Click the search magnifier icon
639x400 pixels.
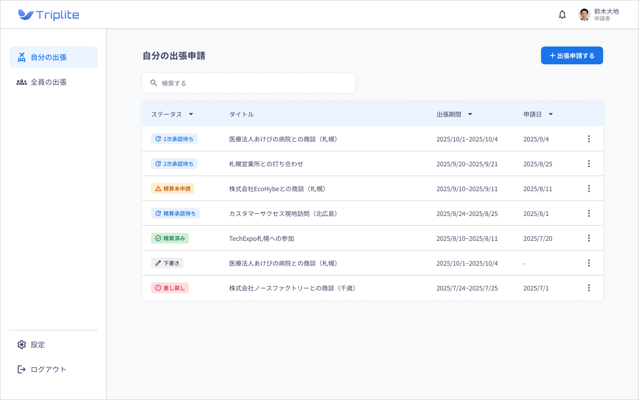click(153, 83)
